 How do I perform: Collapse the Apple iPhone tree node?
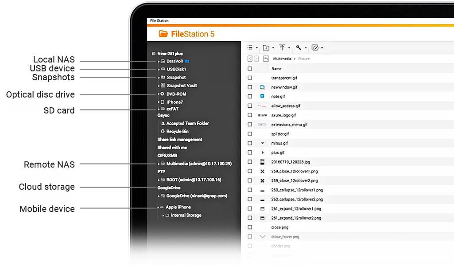158,207
